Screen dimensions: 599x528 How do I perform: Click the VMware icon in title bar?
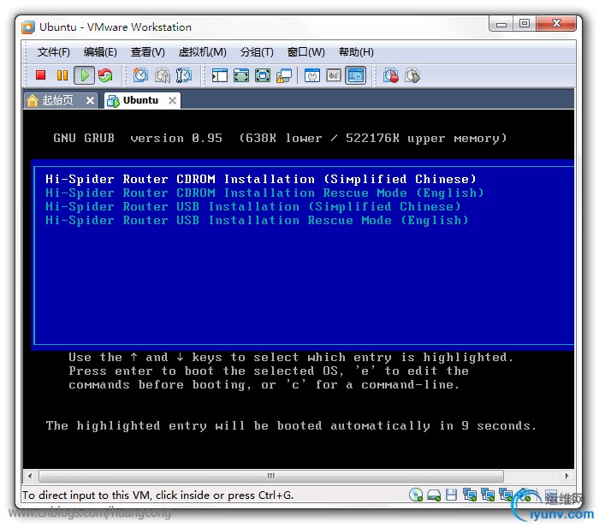(x=28, y=27)
